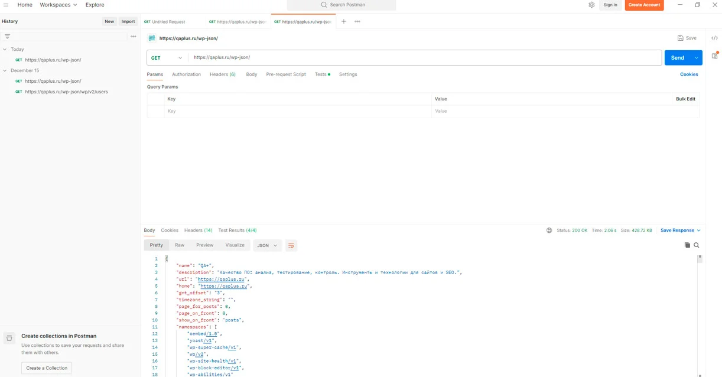Search within the response body
This screenshot has height=377, width=722.
pyautogui.click(x=697, y=245)
